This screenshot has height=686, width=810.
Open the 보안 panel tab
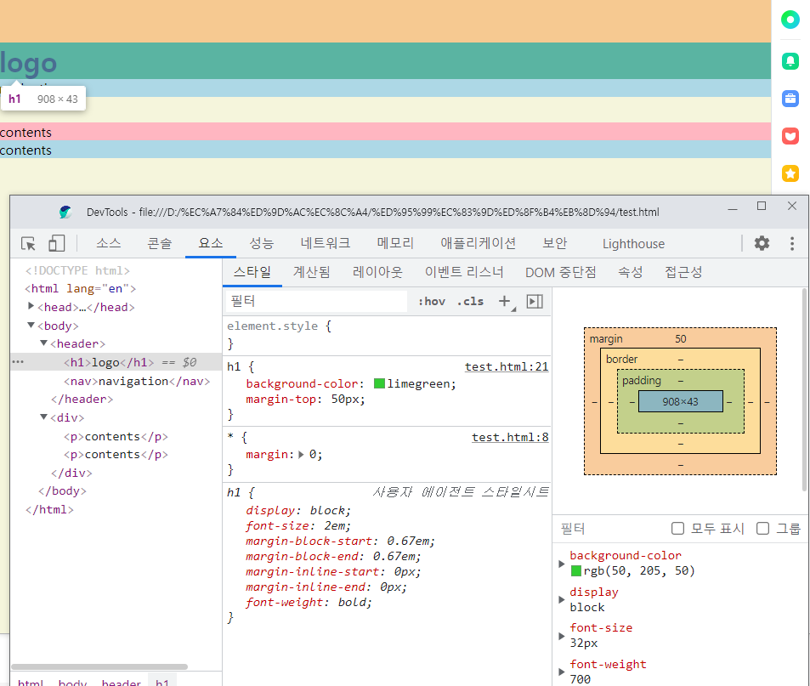[555, 243]
